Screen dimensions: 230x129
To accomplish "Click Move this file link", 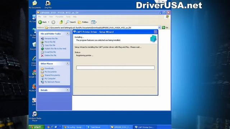I will 50,42.
